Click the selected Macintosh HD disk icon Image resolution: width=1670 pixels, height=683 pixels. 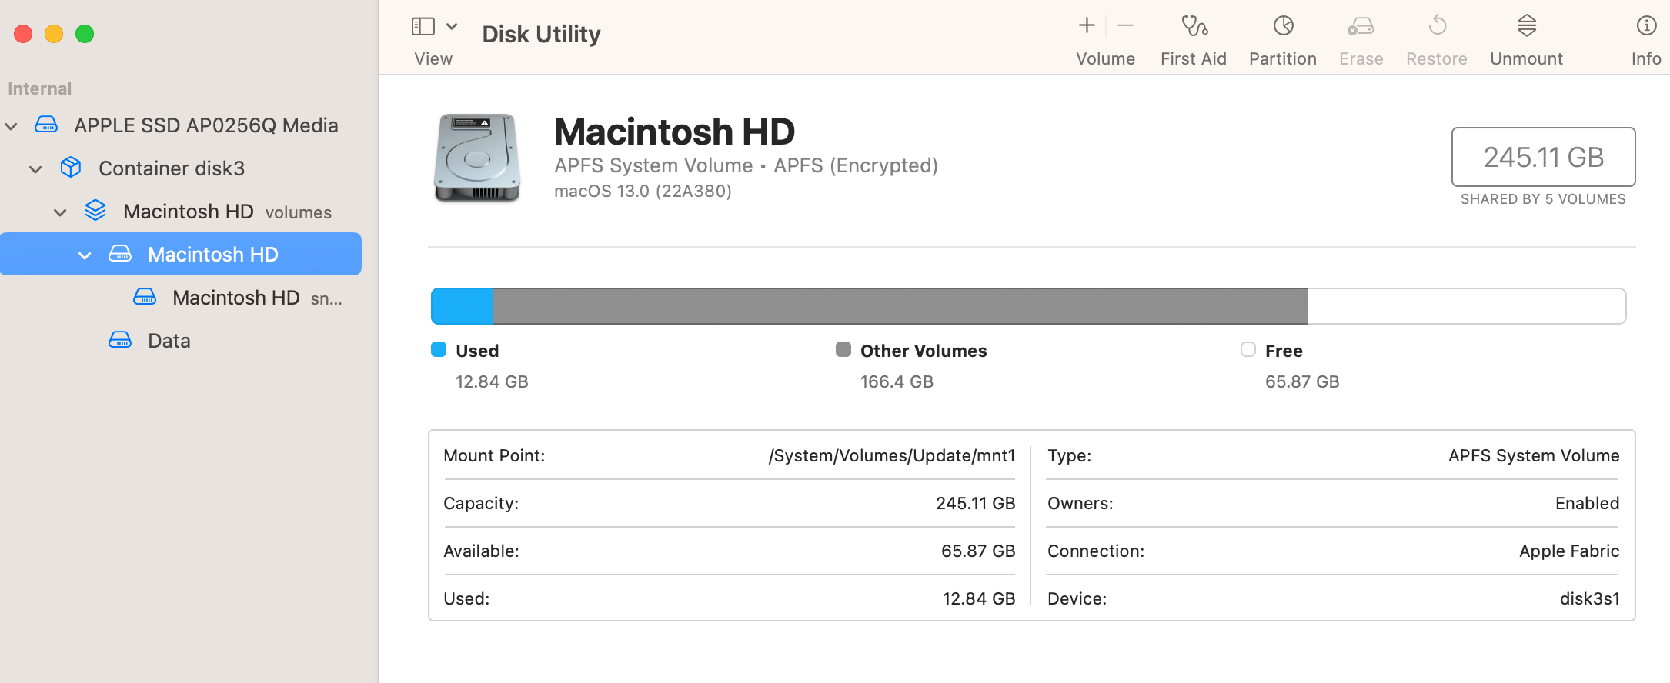point(120,253)
